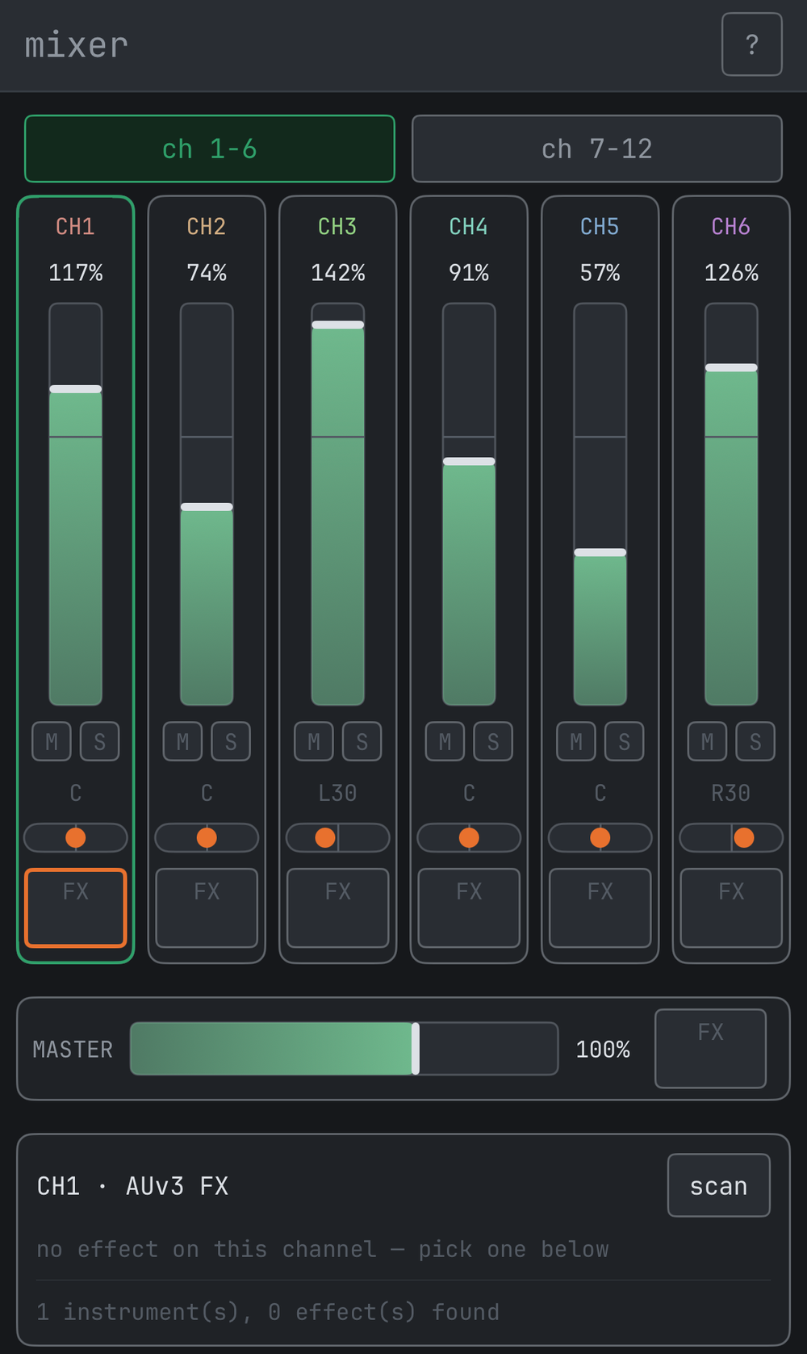Click the CH3 volume fader handle
This screenshot has width=807, height=1354.
[338, 325]
